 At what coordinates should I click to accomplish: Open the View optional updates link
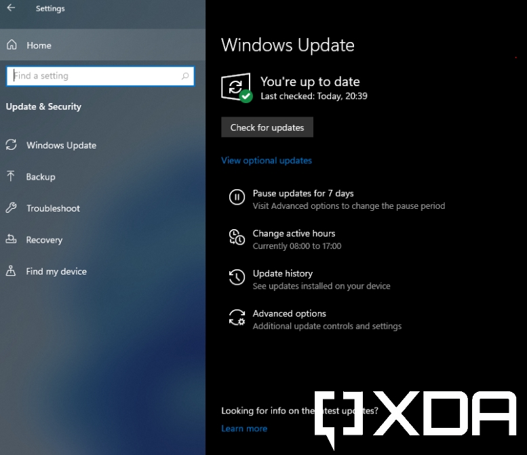pyautogui.click(x=267, y=161)
